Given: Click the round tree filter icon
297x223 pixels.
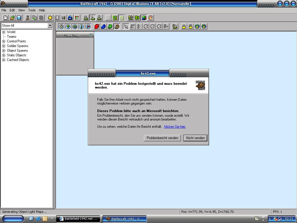Looking at the screenshot, I should [68, 26].
